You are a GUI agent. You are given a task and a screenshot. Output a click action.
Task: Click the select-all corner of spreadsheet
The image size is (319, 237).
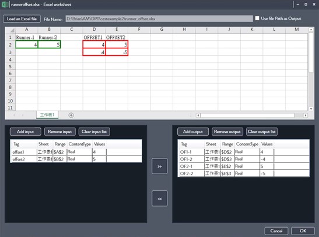tap(10, 30)
